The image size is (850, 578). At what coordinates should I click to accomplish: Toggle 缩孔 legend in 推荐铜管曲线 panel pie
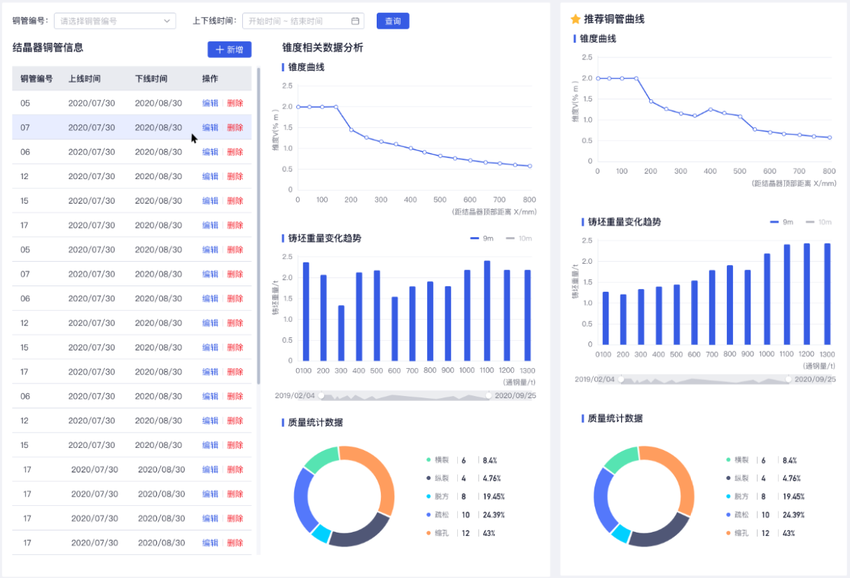click(737, 533)
